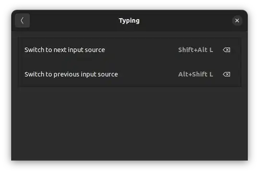
Task: Edit the Shift+Alt L shortcut label
Action: click(x=196, y=50)
